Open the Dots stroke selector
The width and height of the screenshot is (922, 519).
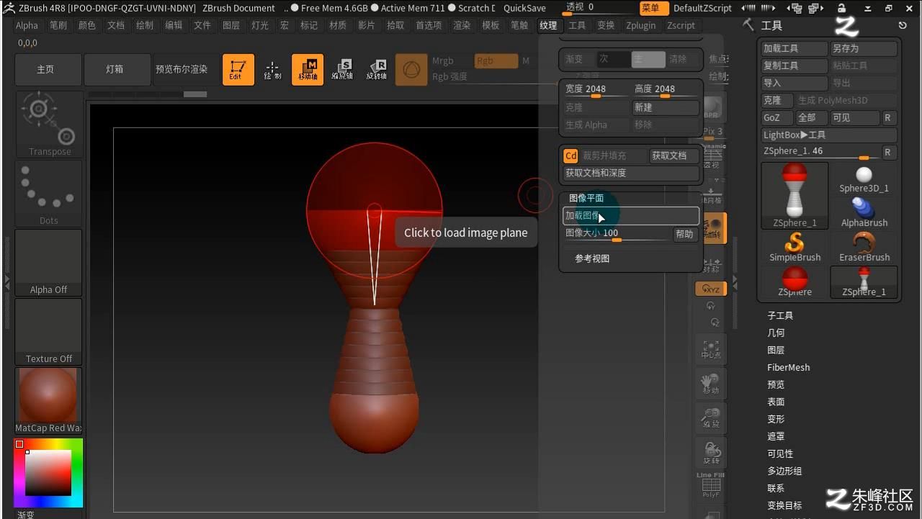point(49,193)
